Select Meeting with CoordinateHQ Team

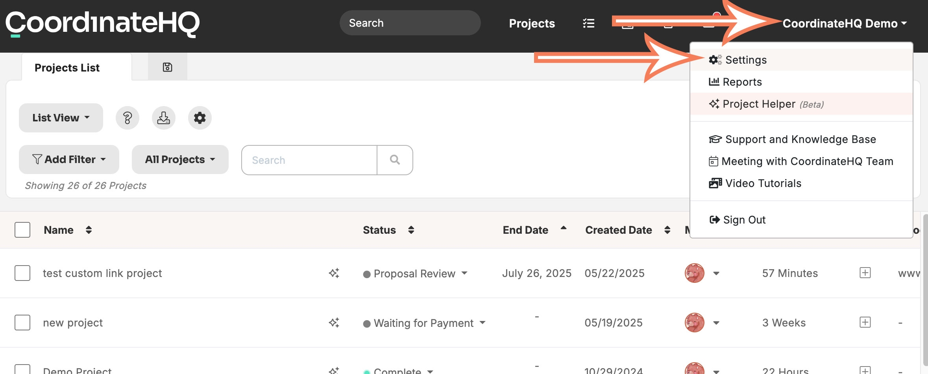point(801,161)
